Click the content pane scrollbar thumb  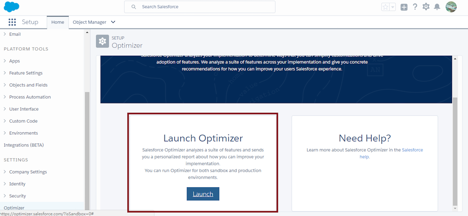(455, 151)
